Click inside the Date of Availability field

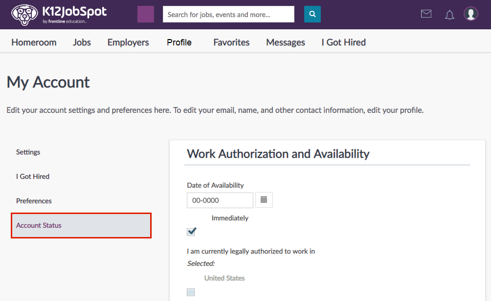tap(220, 200)
